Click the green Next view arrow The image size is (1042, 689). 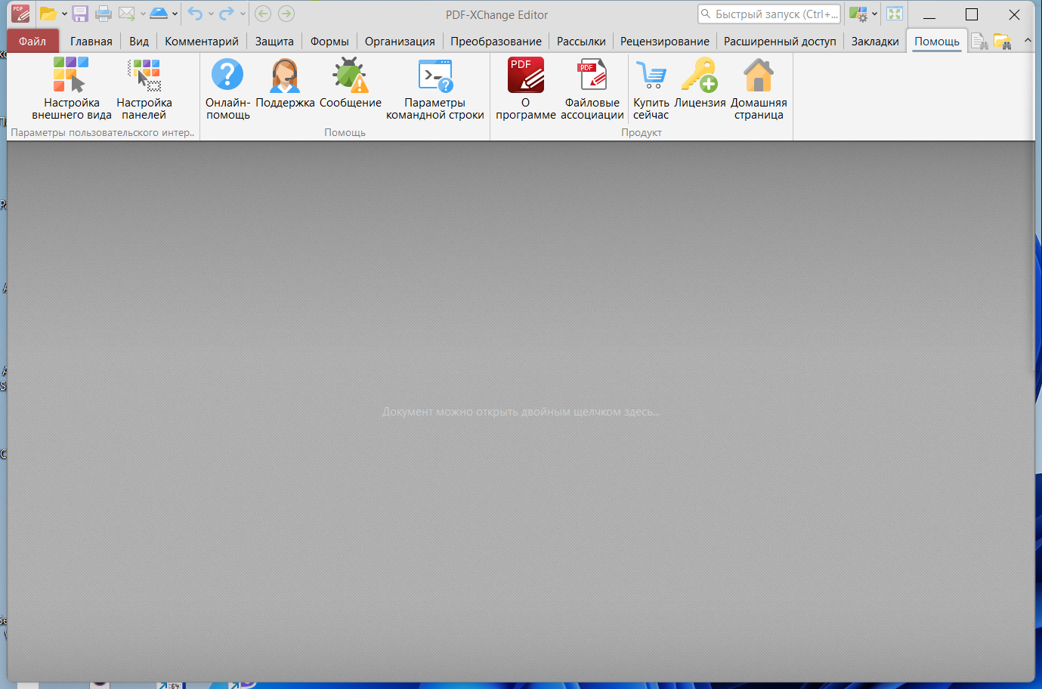coord(286,14)
